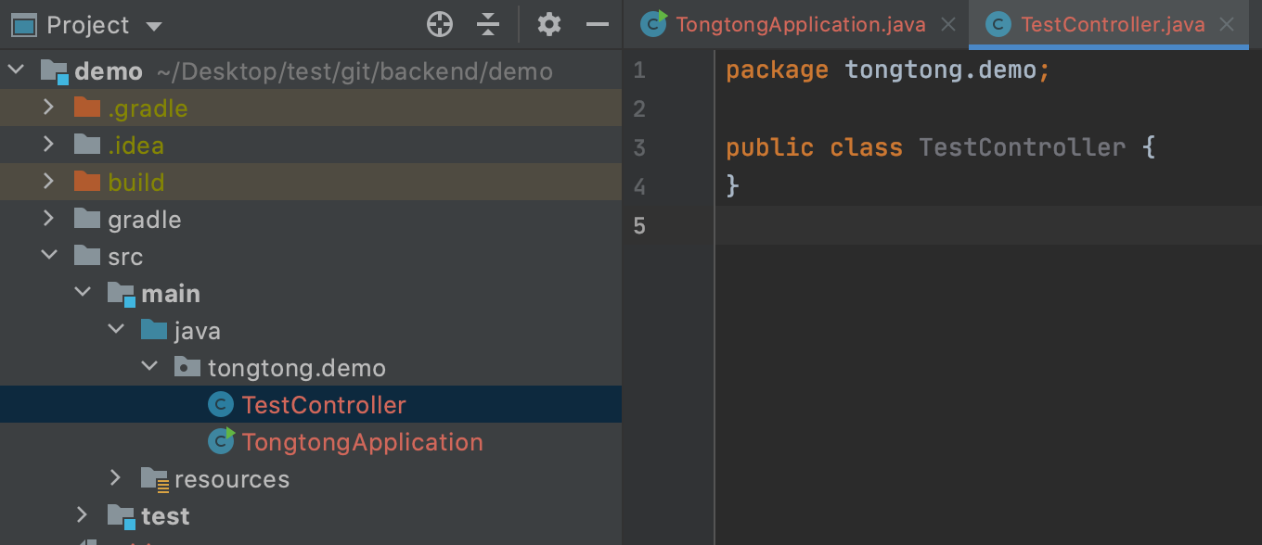Switch to TestController.java tab
Screen dimensions: 1262x545
1113,25
